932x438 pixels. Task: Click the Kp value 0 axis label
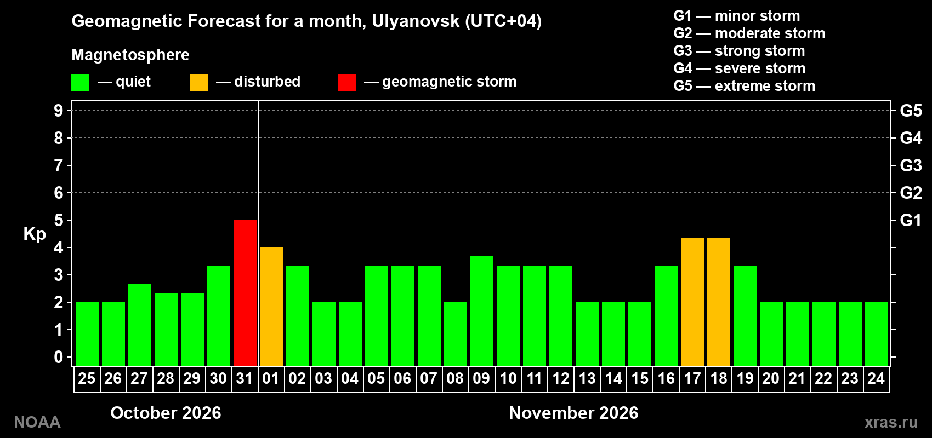(59, 357)
